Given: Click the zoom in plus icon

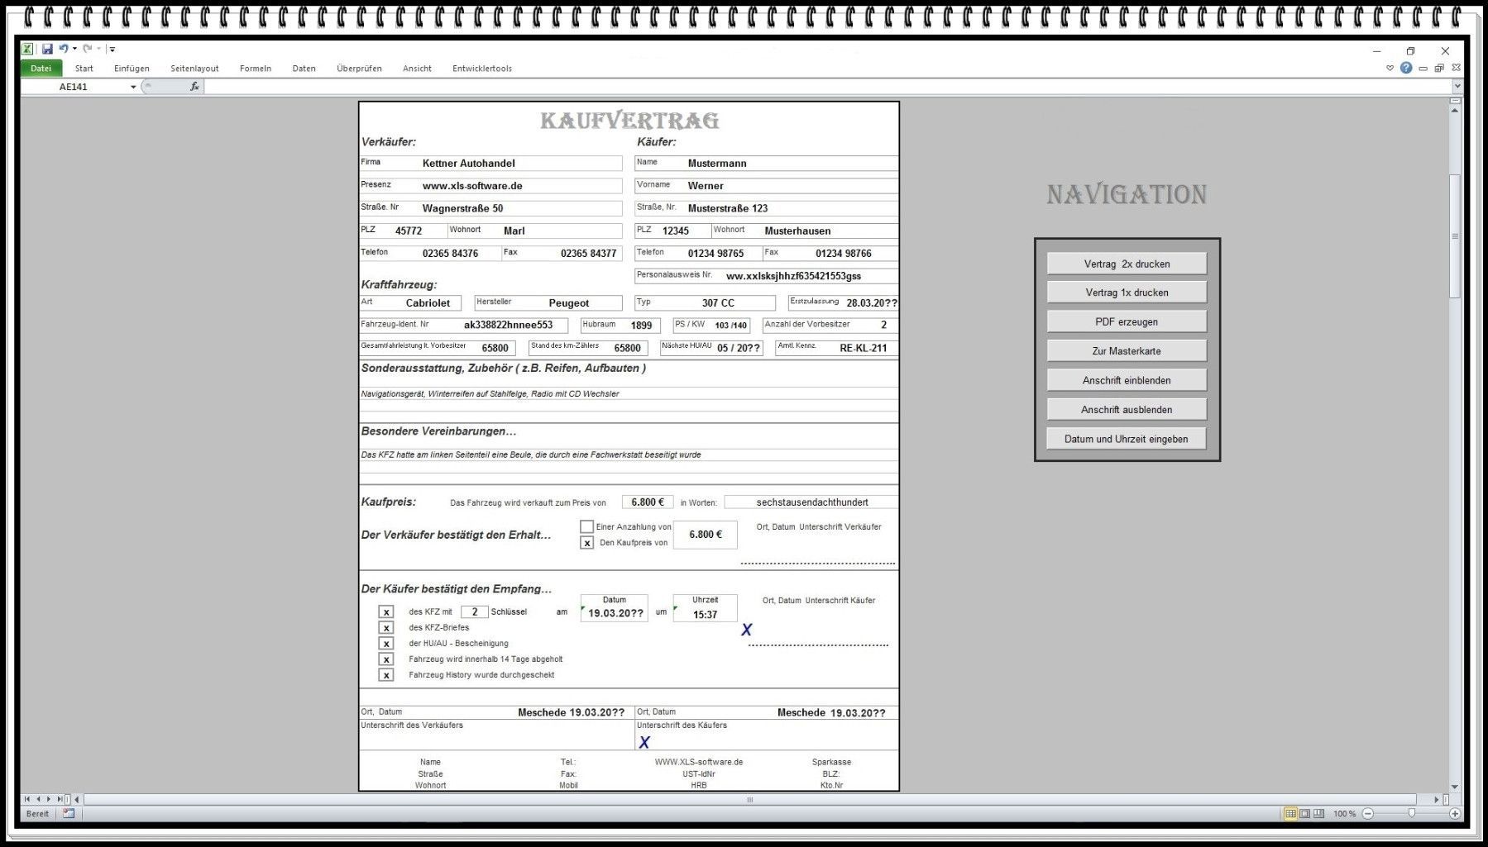Looking at the screenshot, I should (x=1455, y=814).
